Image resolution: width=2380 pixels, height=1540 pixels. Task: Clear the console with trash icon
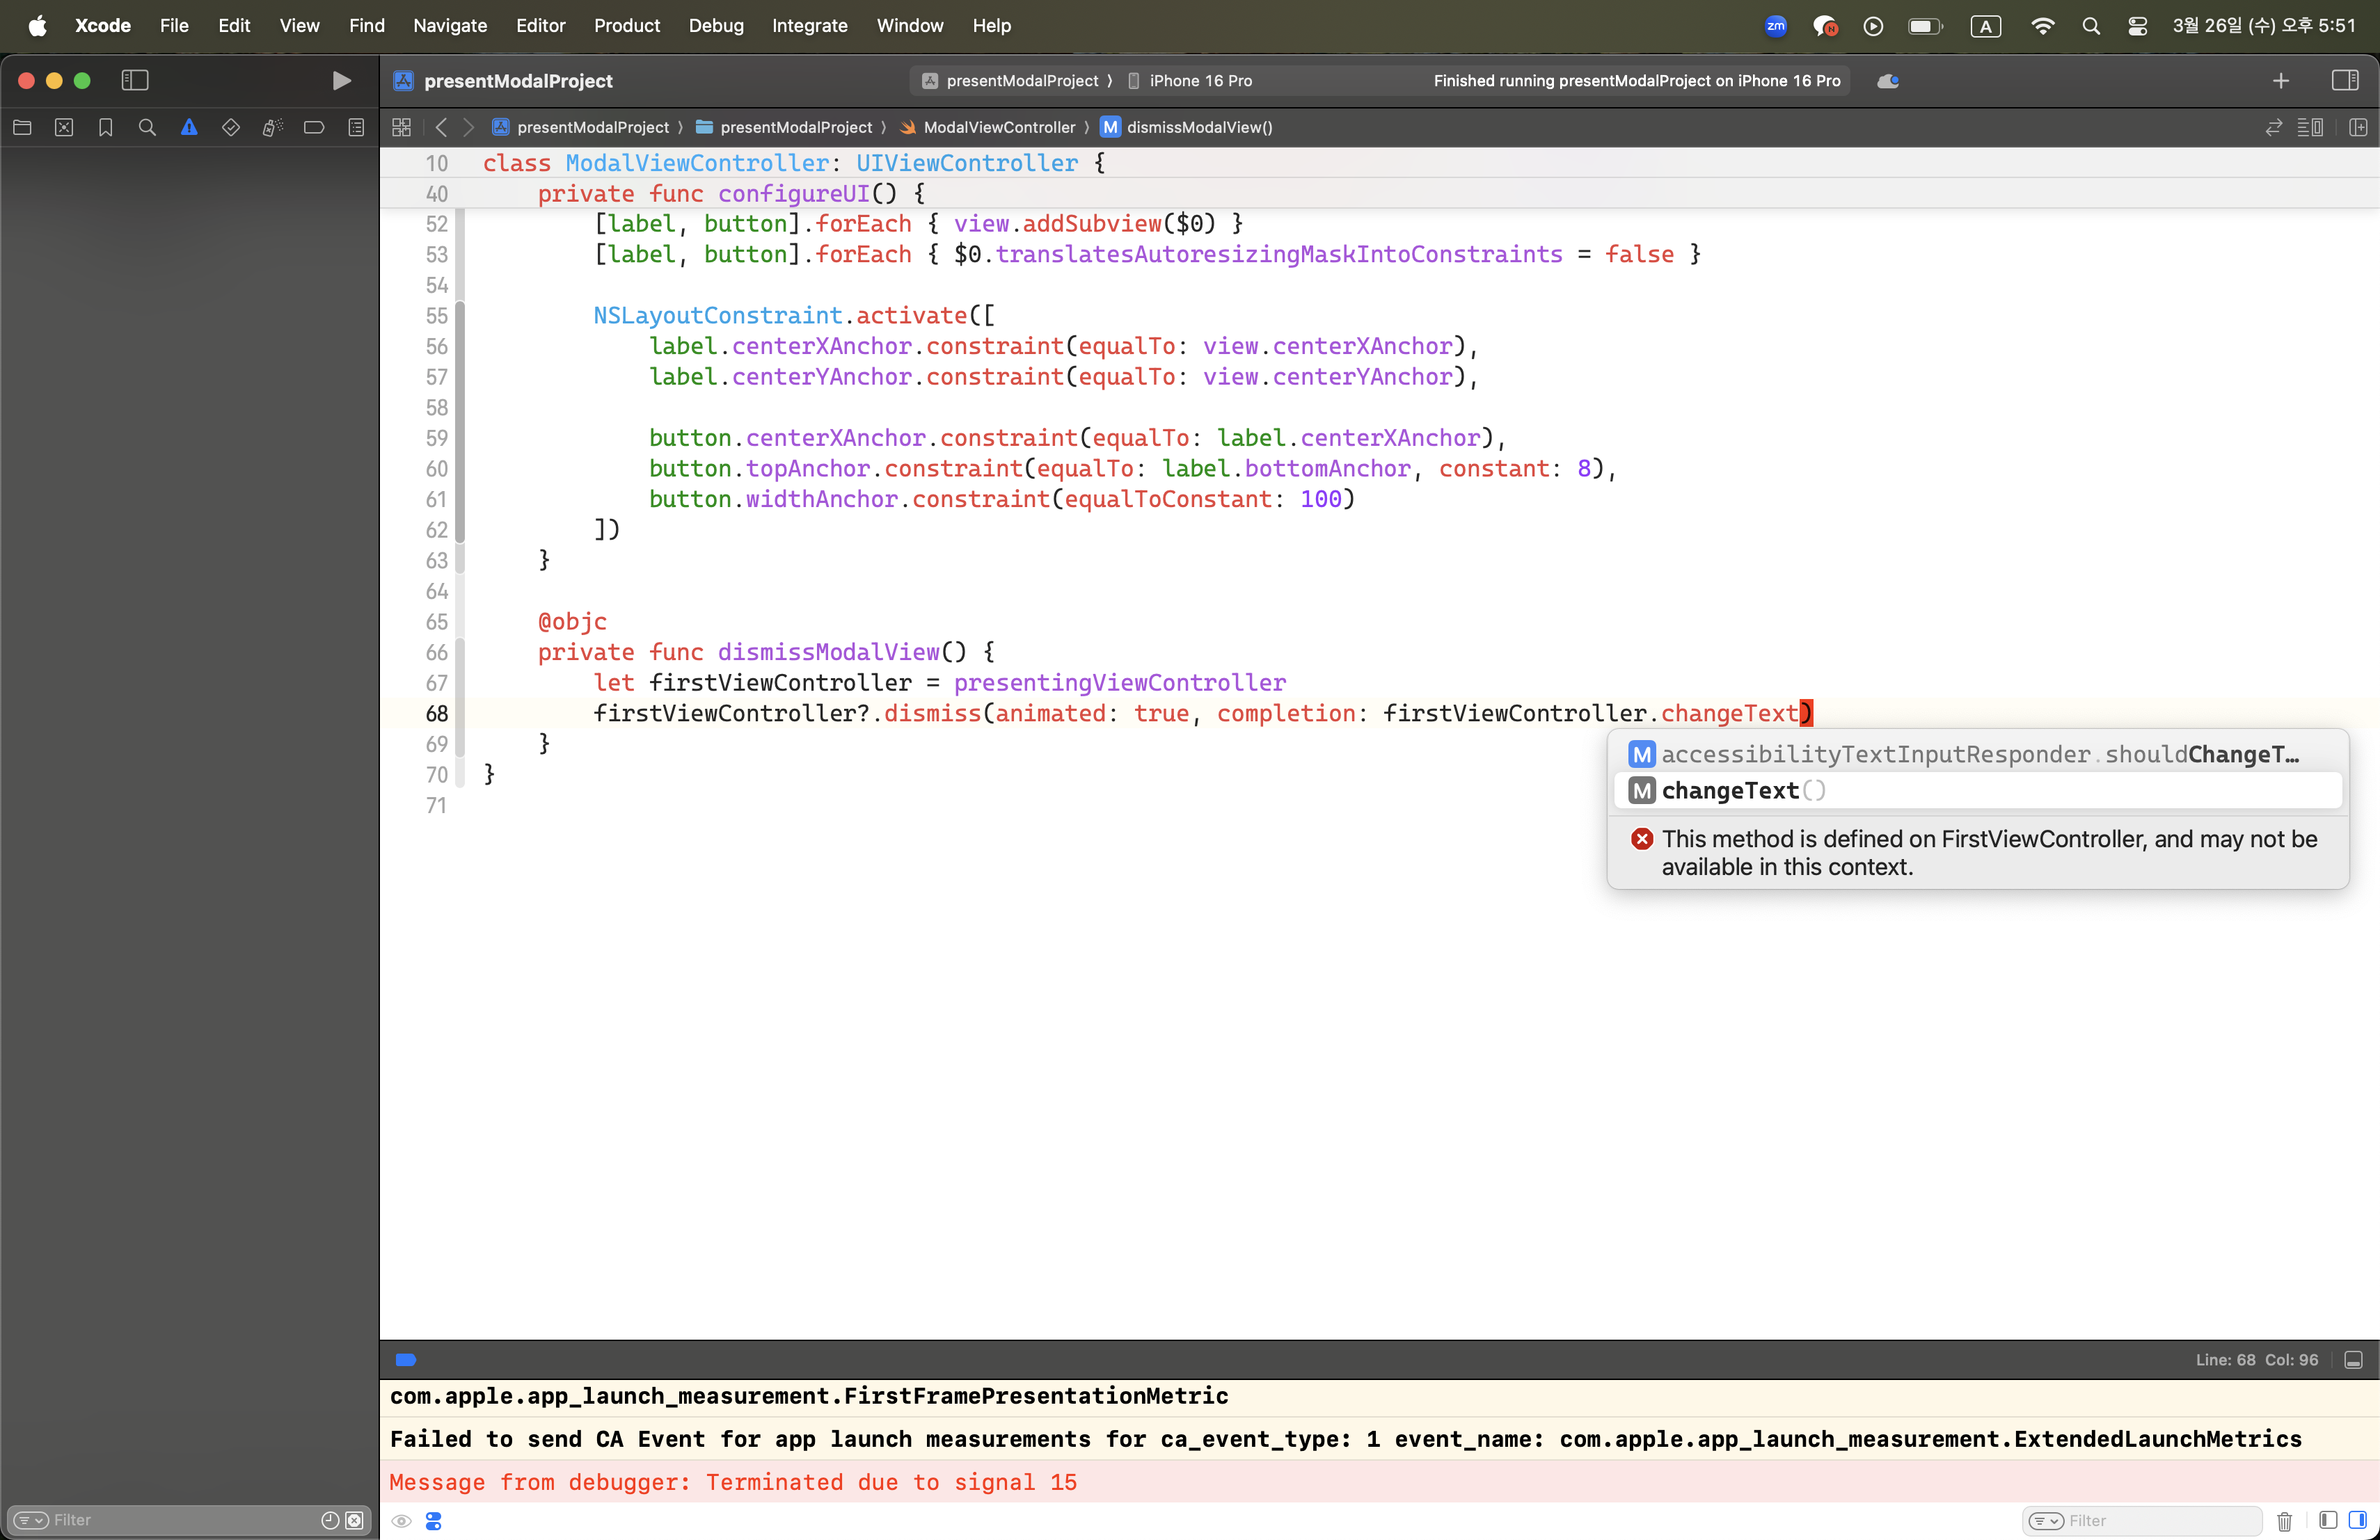click(2284, 1520)
